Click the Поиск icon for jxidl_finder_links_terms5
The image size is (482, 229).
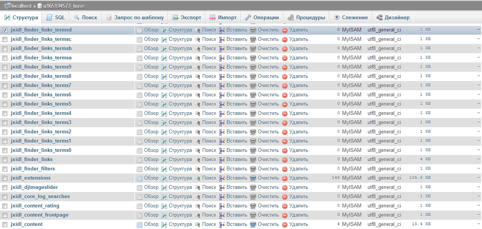[198, 104]
